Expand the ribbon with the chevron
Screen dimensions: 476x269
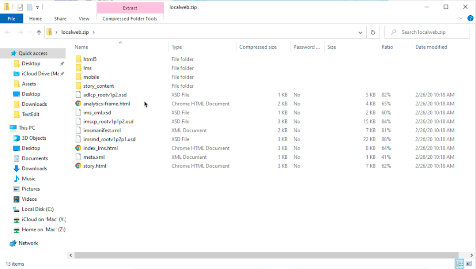461,19
